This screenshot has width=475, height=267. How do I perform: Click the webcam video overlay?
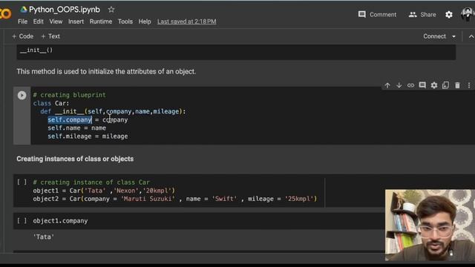tap(430, 225)
